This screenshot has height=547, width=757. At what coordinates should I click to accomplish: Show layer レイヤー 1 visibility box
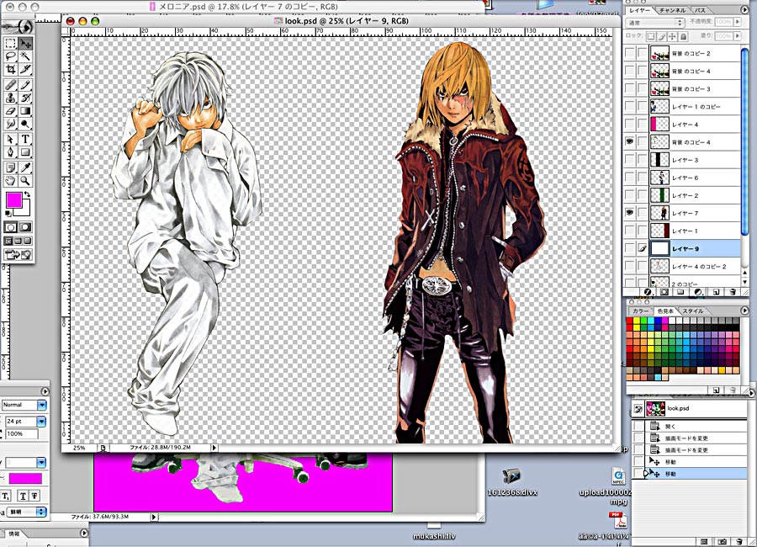click(629, 230)
